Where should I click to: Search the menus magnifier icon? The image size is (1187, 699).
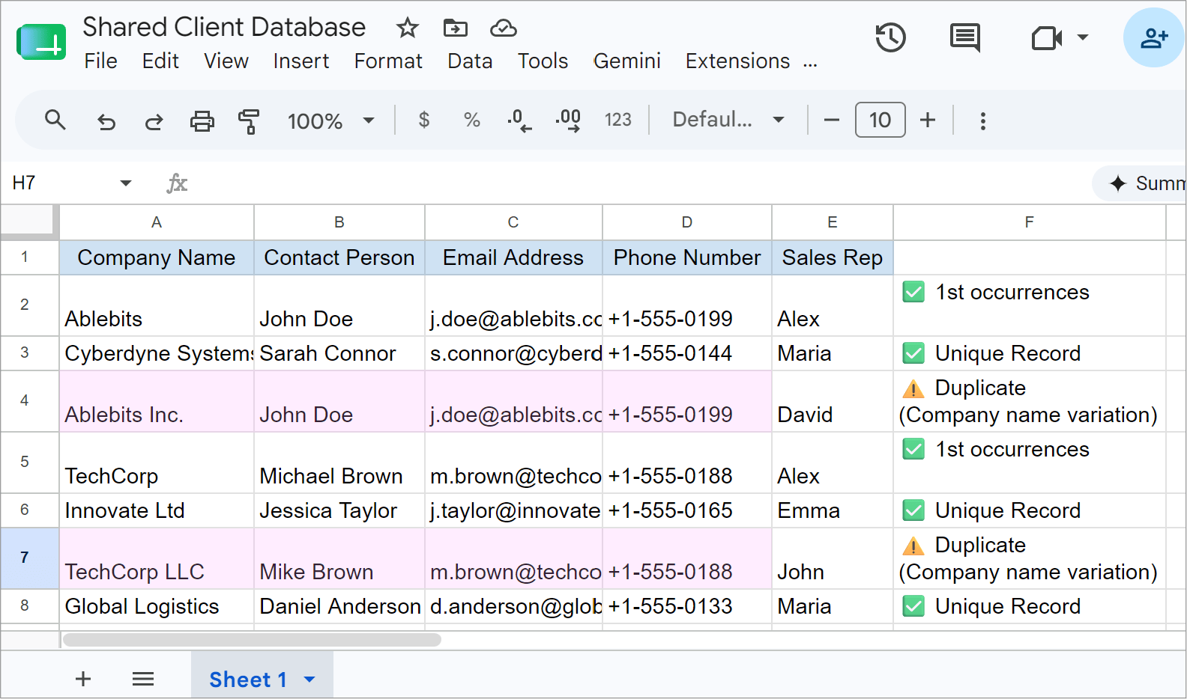click(55, 120)
